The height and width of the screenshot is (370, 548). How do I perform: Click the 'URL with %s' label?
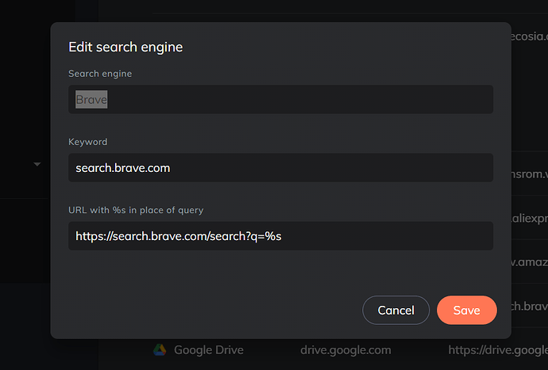(136, 210)
